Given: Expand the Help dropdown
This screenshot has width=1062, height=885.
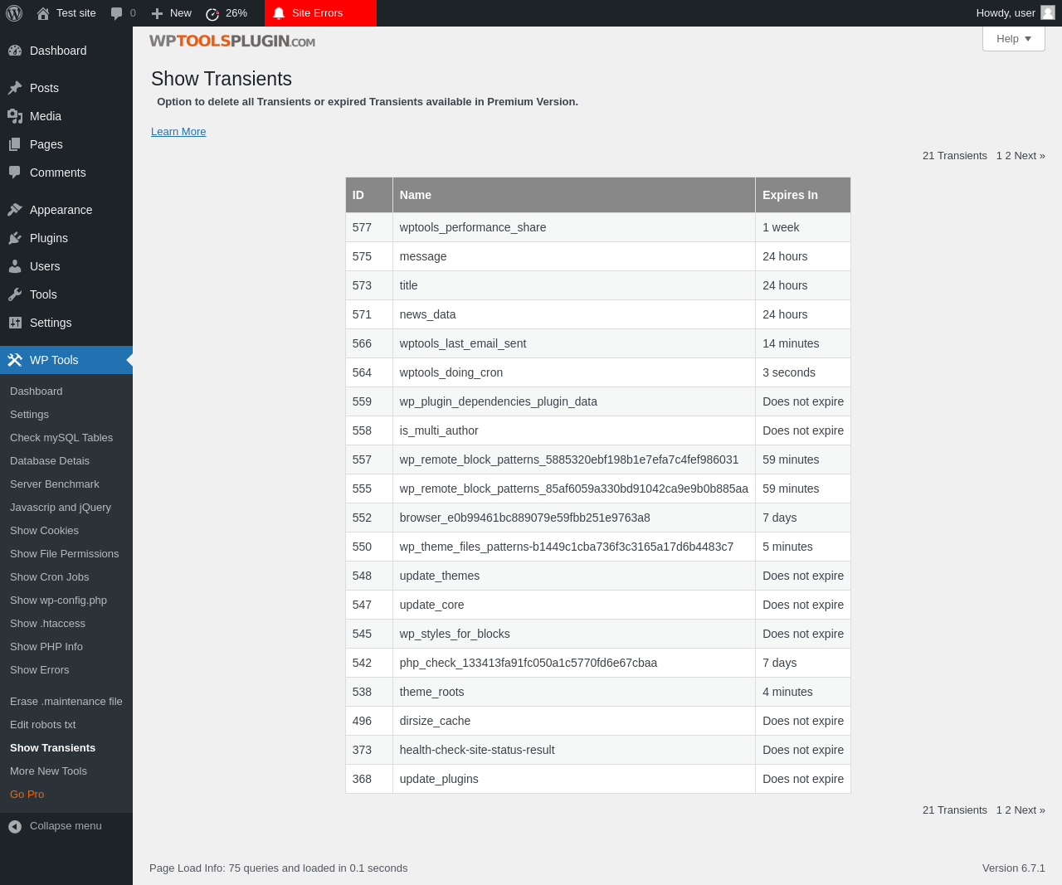Looking at the screenshot, I should 1013,39.
